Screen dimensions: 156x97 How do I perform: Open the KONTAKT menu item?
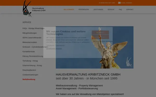130,10
